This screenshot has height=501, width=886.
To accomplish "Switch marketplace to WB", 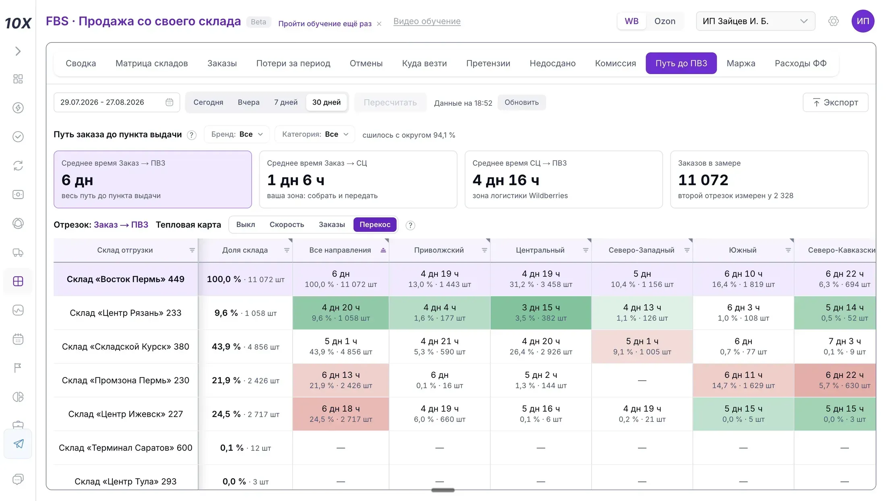I will (631, 21).
